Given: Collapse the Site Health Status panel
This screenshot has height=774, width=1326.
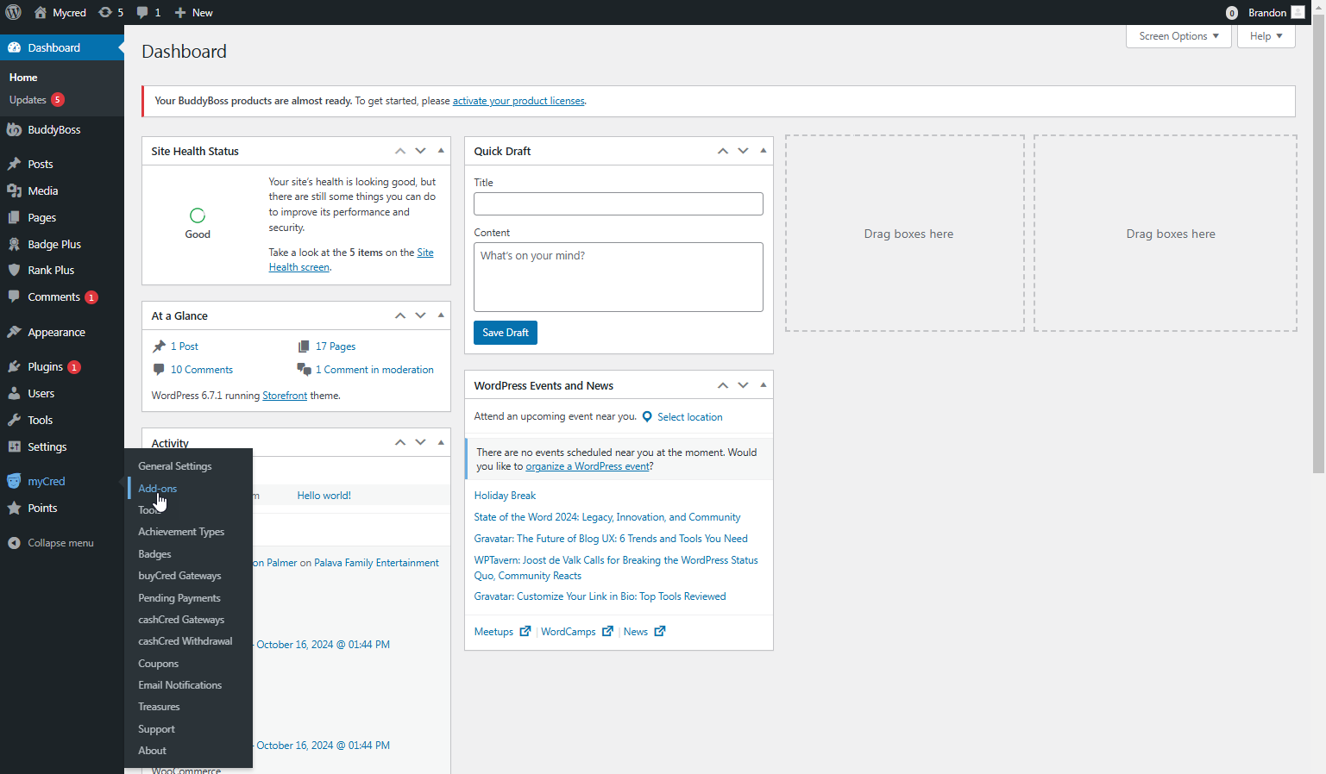Looking at the screenshot, I should click(441, 150).
